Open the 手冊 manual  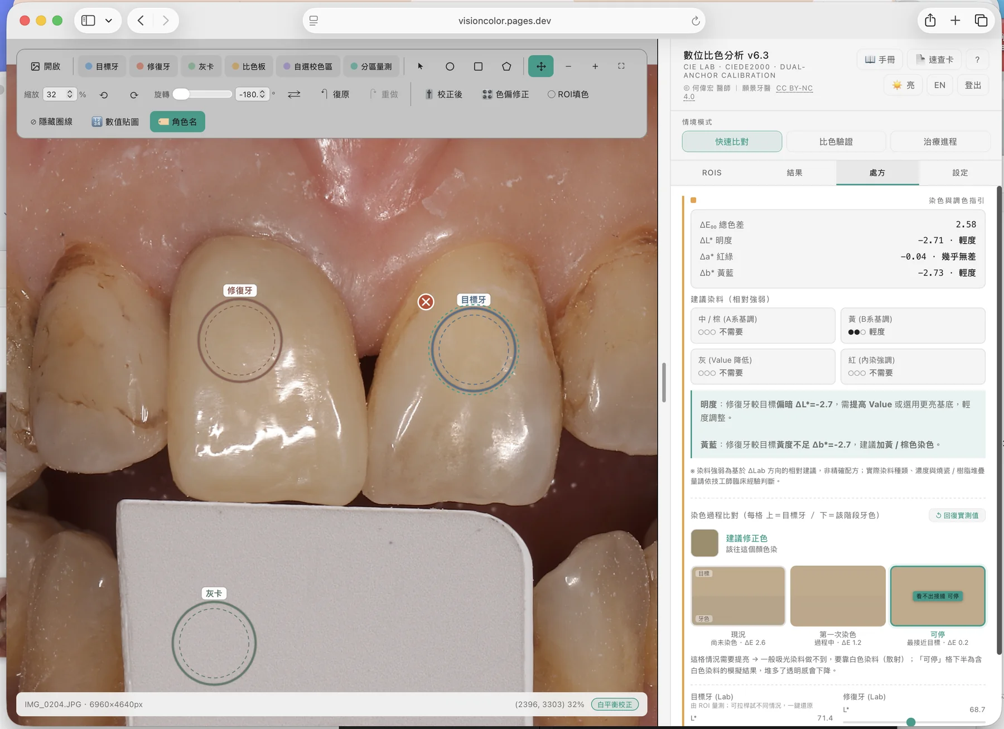(x=880, y=60)
